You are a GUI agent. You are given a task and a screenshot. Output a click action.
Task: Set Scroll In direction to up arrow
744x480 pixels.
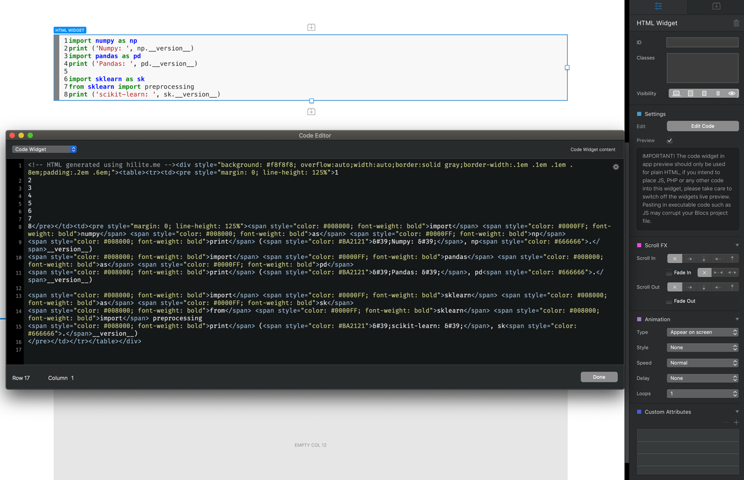(732, 258)
